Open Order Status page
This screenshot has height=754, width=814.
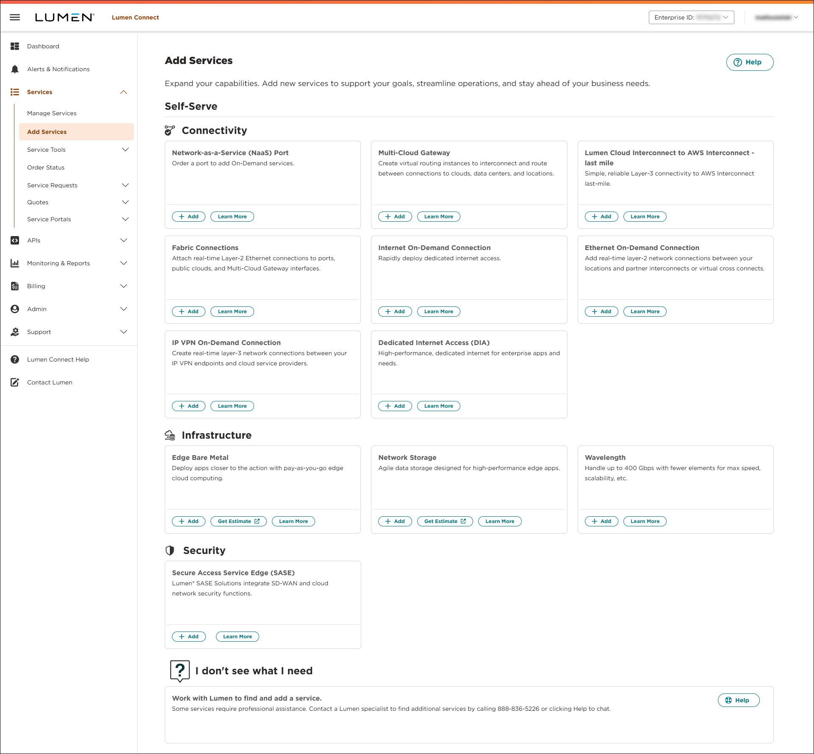(x=46, y=167)
